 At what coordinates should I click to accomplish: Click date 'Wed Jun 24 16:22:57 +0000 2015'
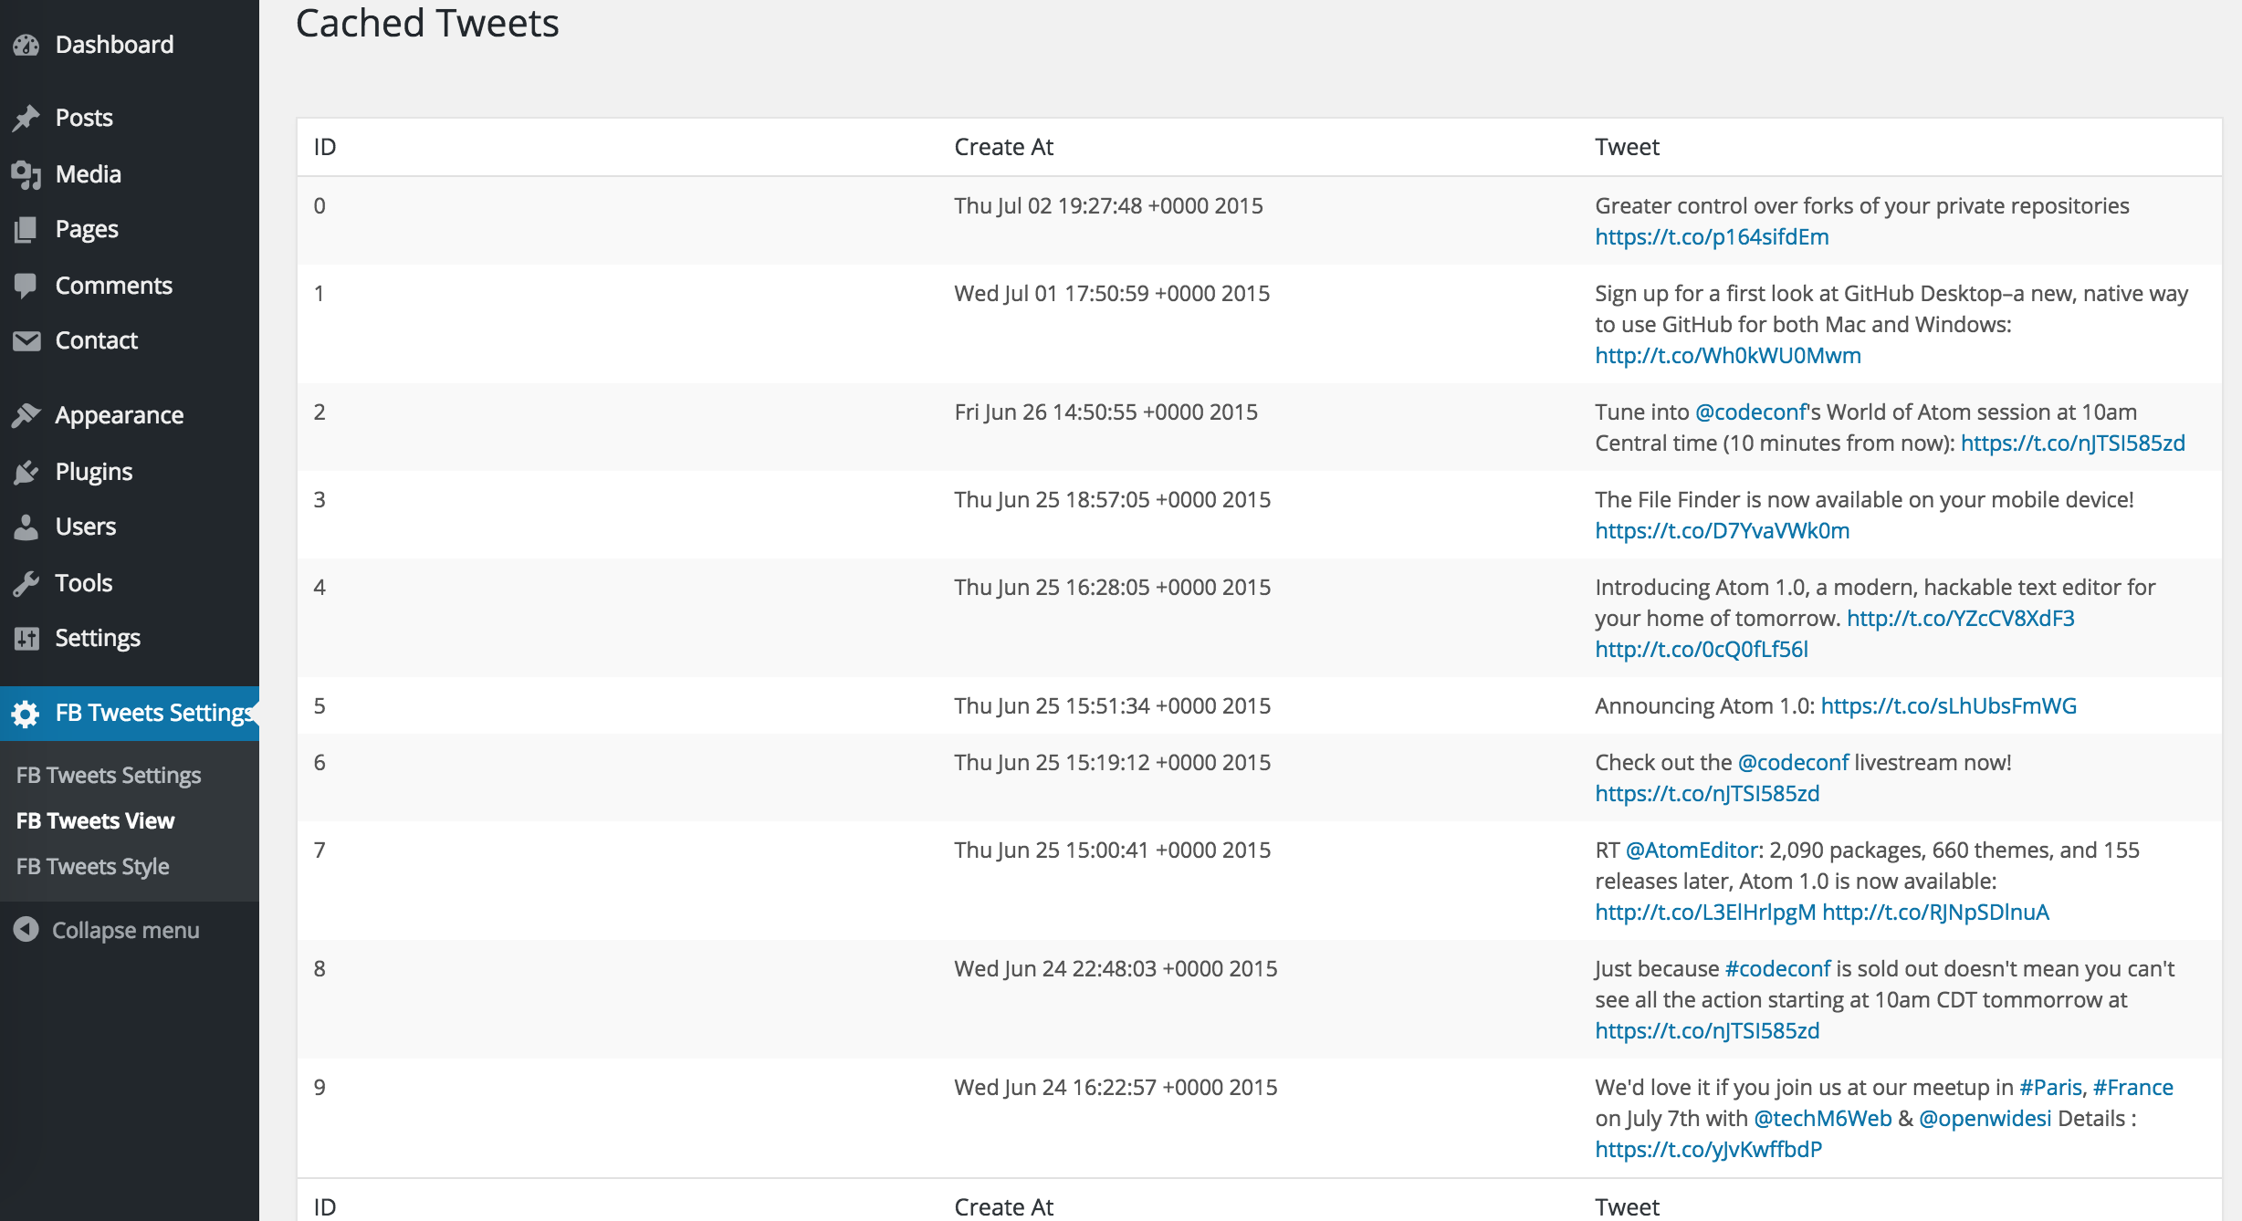1116,1088
